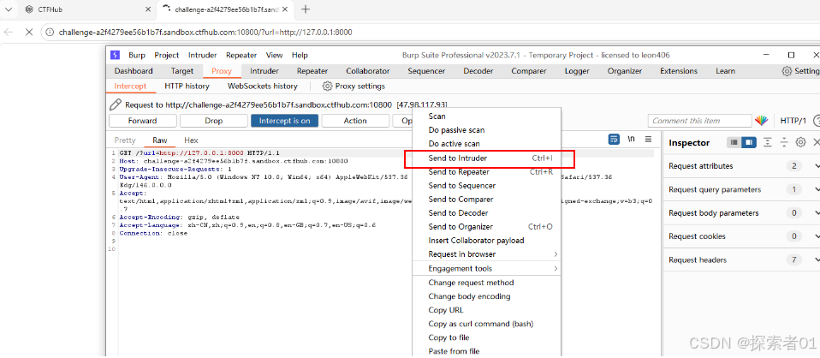This screenshot has width=820, height=358.
Task: View site information icon in address bar
Action: (x=51, y=32)
